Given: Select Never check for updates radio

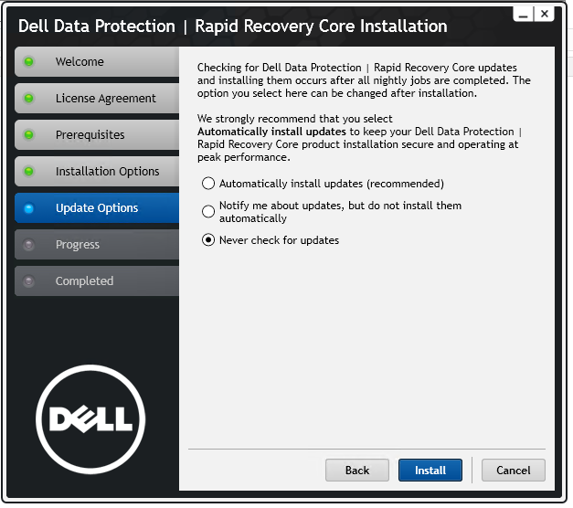Looking at the screenshot, I should pyautogui.click(x=208, y=240).
